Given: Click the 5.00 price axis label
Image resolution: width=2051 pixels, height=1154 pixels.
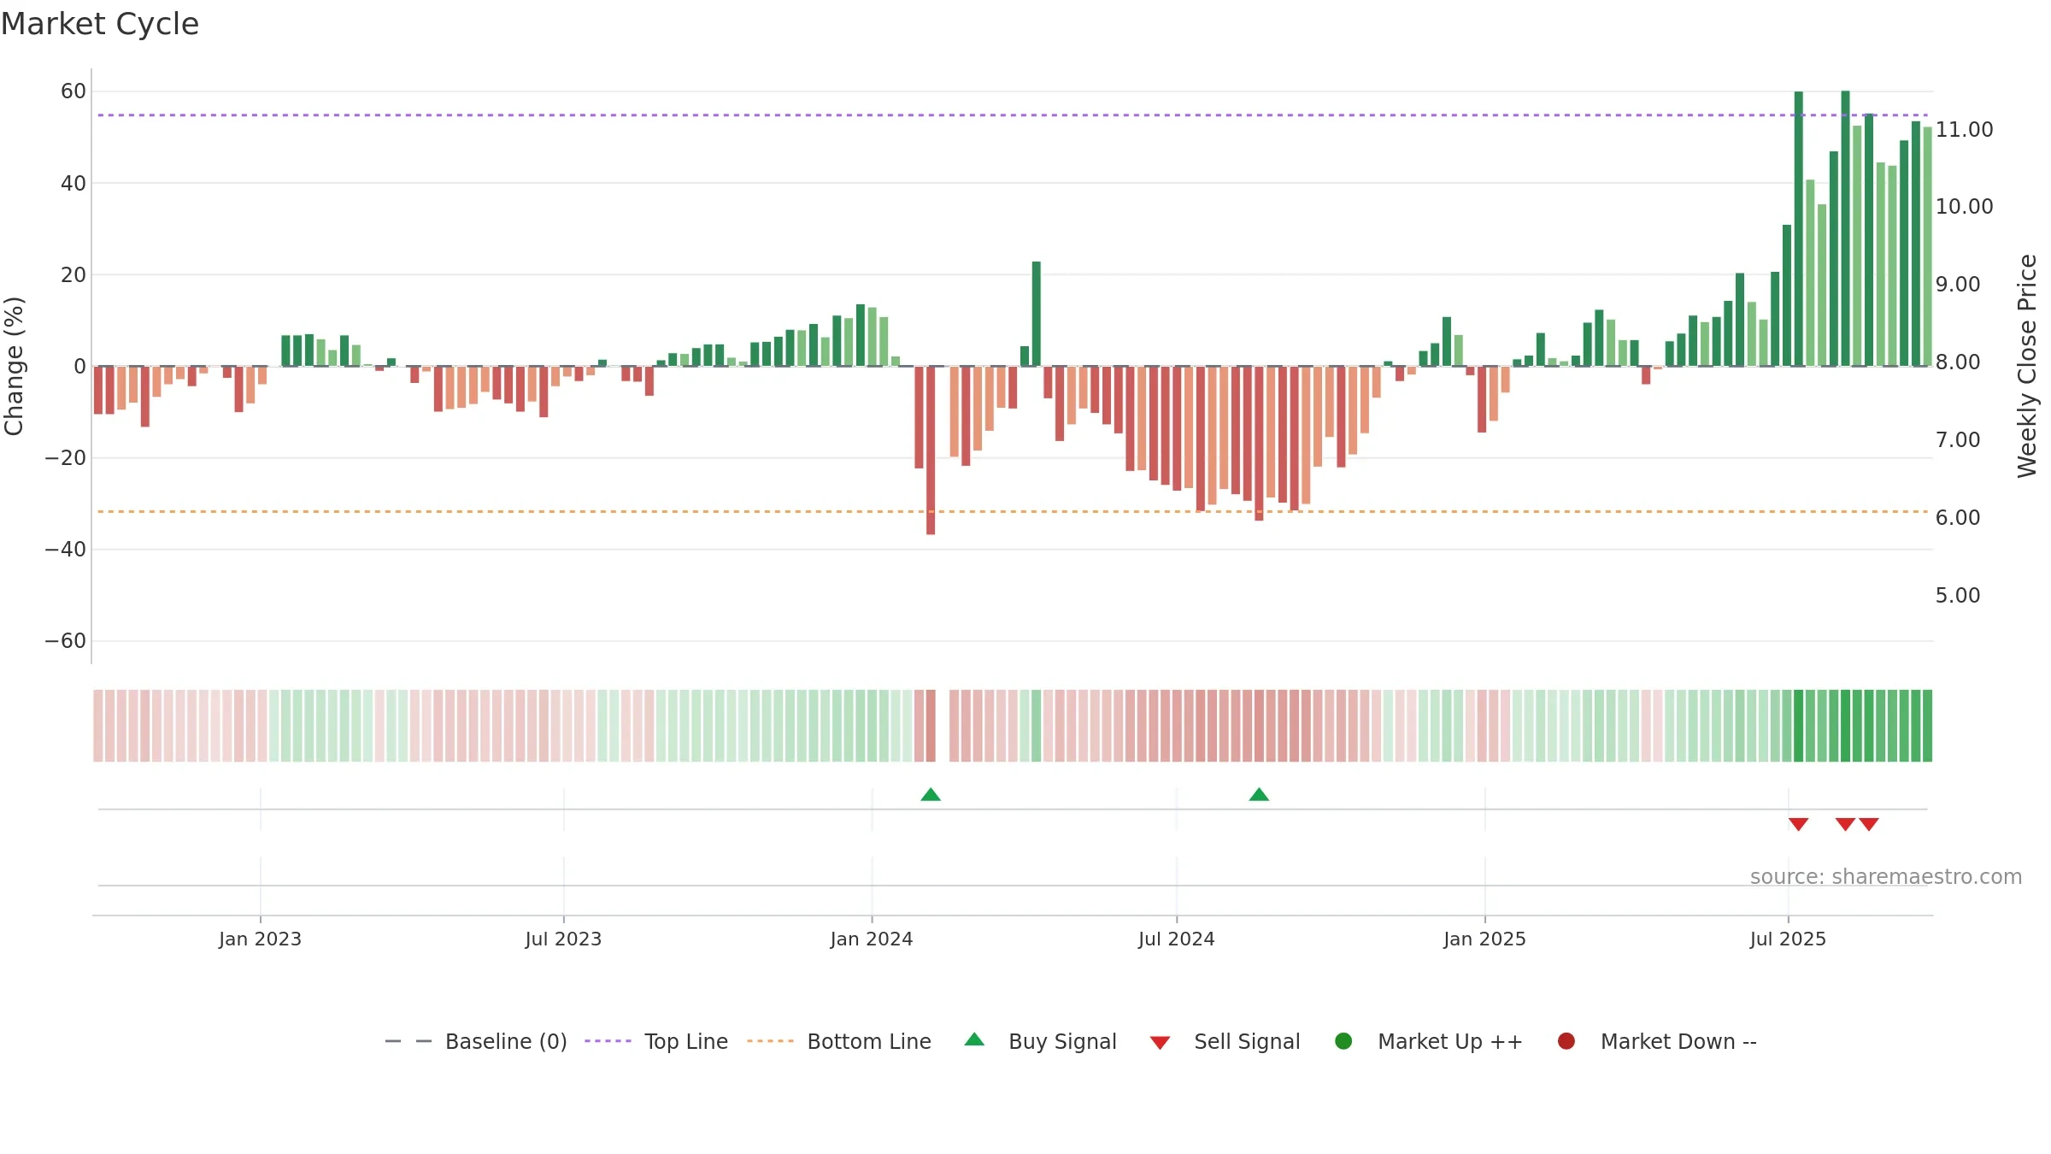Looking at the screenshot, I should coord(1958,596).
